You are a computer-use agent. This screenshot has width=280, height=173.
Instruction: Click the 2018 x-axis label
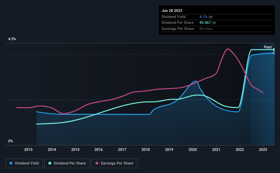pos(146,150)
